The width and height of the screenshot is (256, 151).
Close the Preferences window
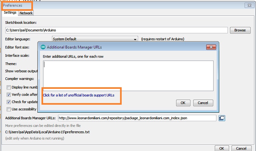pos(249,5)
